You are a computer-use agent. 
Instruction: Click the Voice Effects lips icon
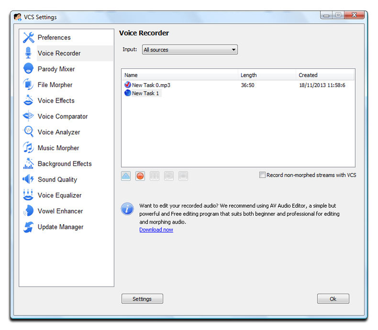(28, 100)
